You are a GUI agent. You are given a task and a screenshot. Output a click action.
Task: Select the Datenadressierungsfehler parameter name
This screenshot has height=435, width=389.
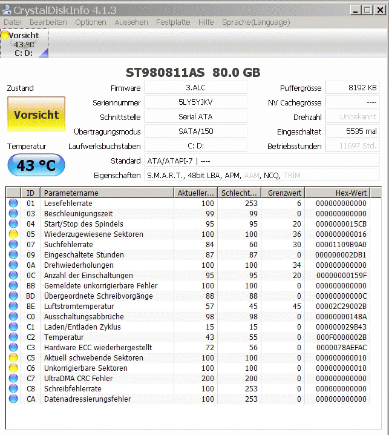pyautogui.click(x=87, y=399)
